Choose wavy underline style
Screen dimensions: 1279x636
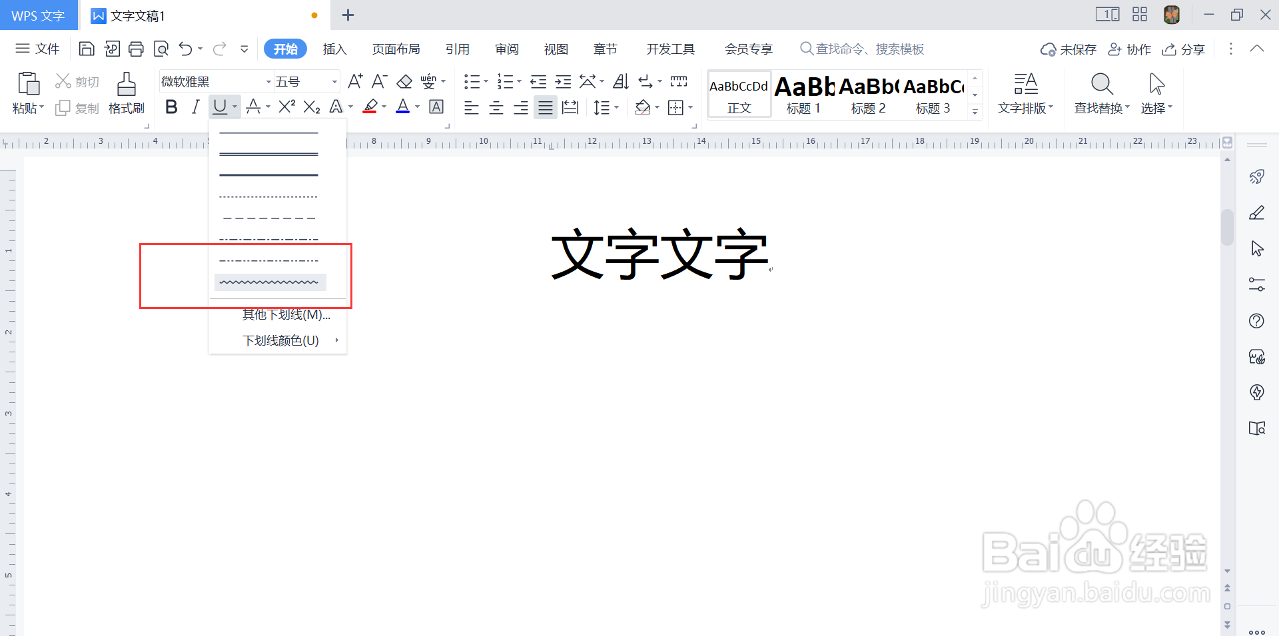tap(270, 282)
